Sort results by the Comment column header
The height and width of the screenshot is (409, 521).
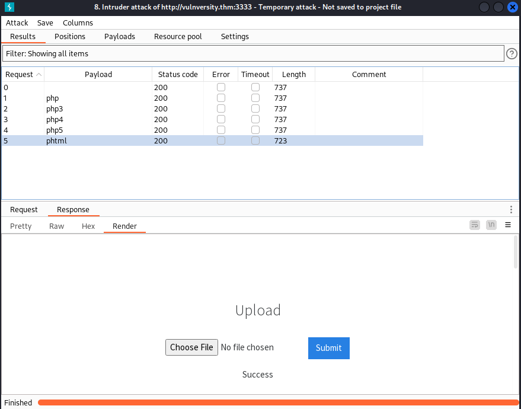(x=369, y=75)
